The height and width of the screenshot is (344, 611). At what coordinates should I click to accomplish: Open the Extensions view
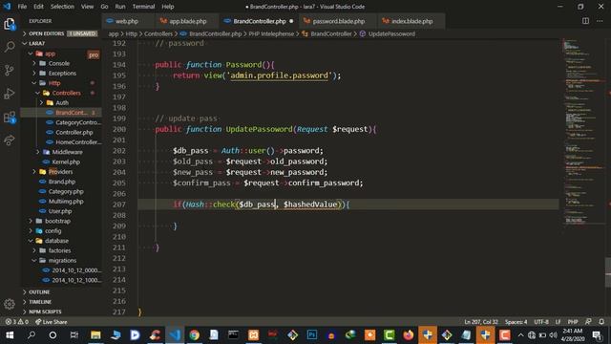tap(10, 117)
